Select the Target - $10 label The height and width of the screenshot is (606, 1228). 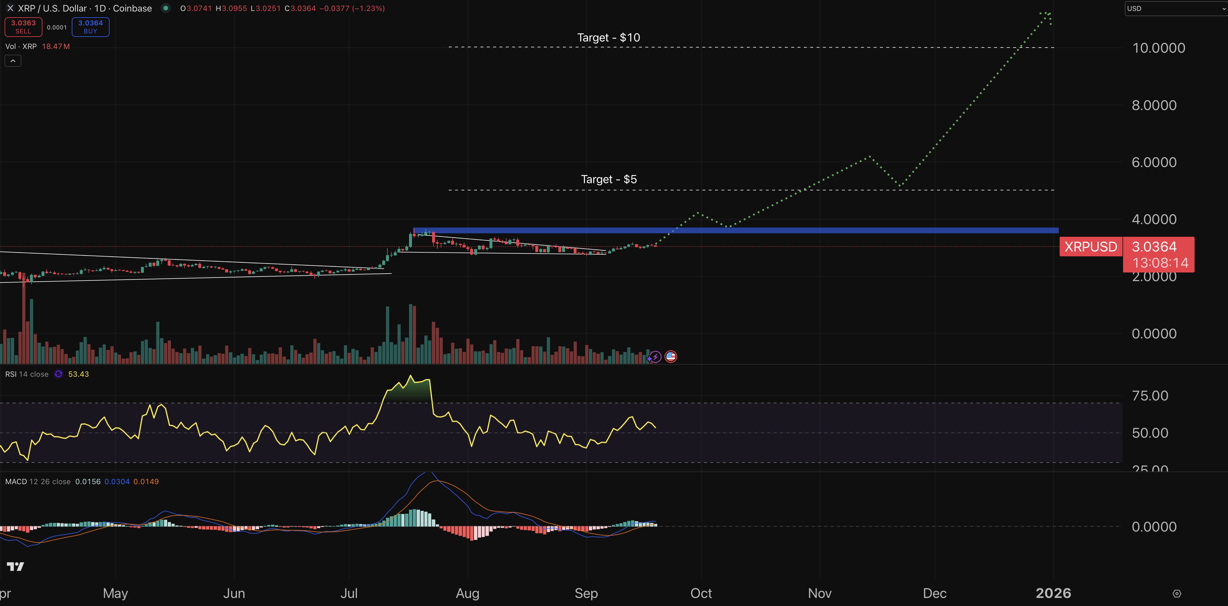tap(609, 38)
